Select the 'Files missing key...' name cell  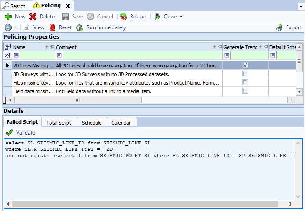33,83
